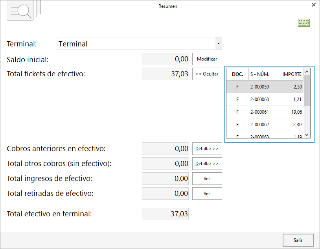The height and width of the screenshot is (249, 320).
Task: Click Ver for Total ingresos de efectivo
Action: (x=207, y=179)
